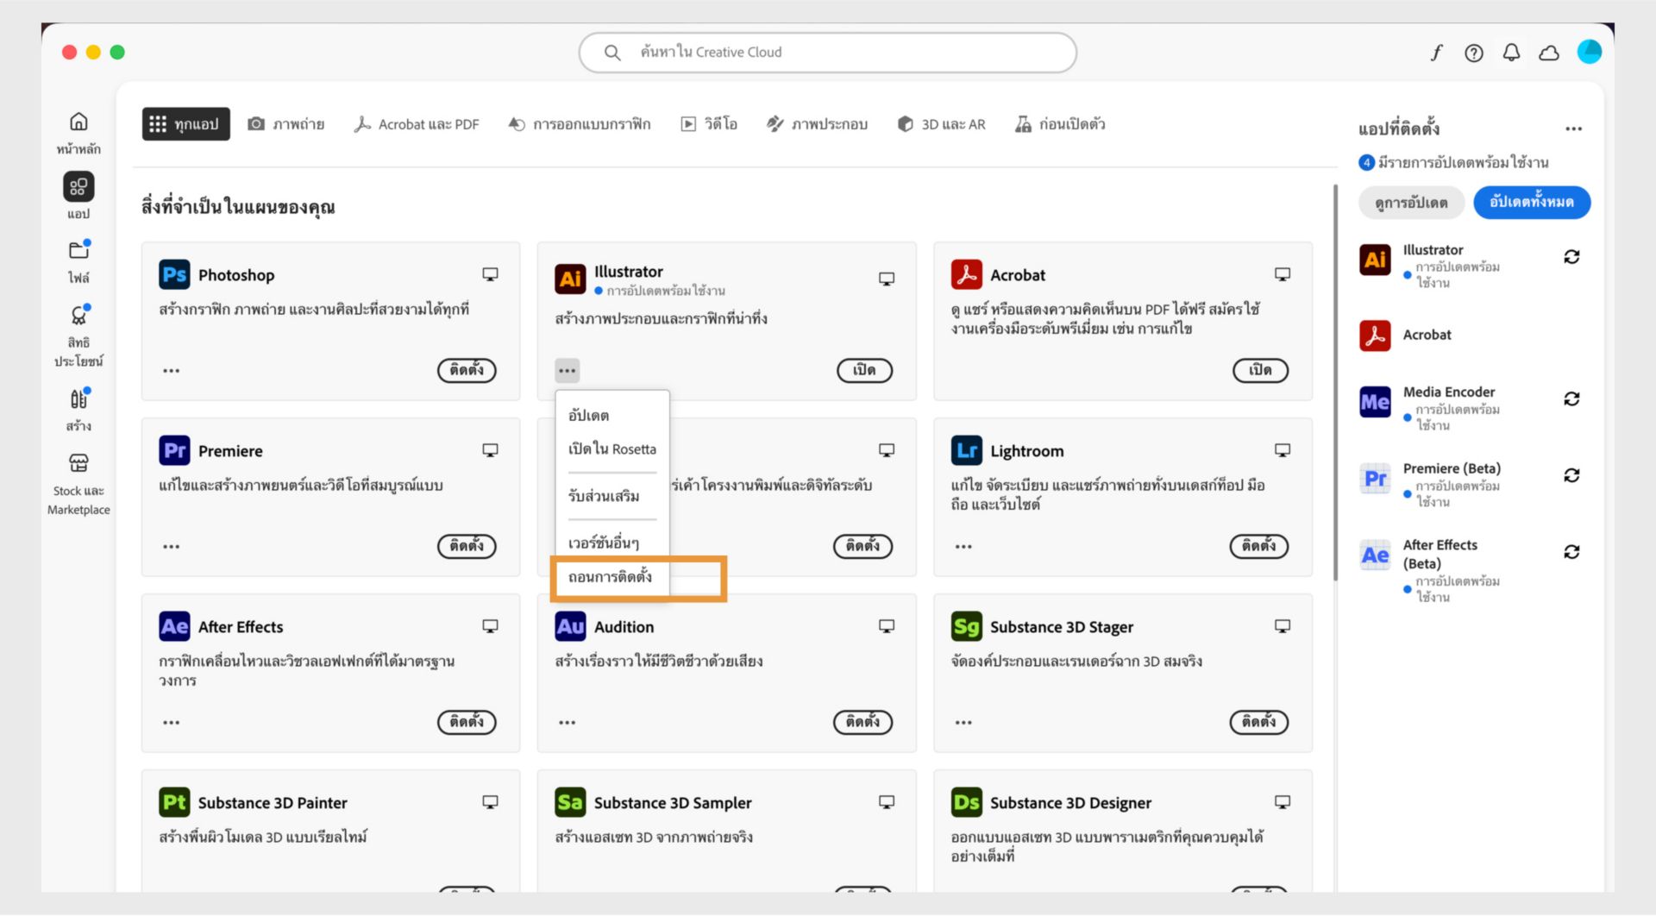Click the Audition Au app icon
The height and width of the screenshot is (916, 1656).
pyautogui.click(x=570, y=626)
